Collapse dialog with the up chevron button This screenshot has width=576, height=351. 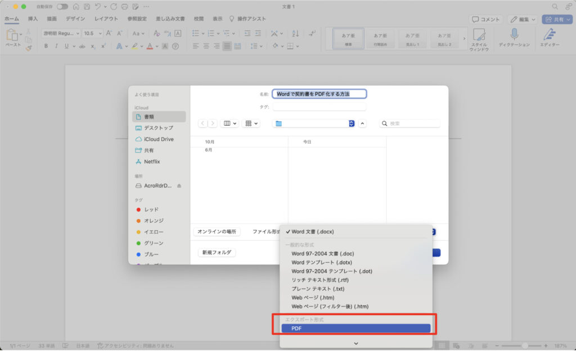pyautogui.click(x=363, y=124)
